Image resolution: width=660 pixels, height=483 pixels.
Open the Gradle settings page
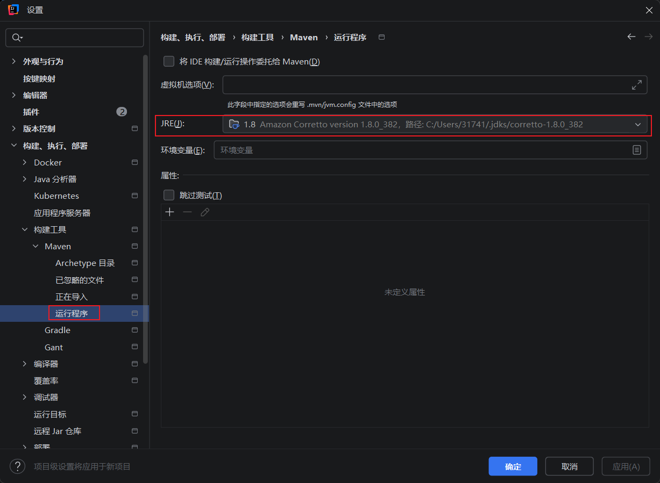click(58, 330)
